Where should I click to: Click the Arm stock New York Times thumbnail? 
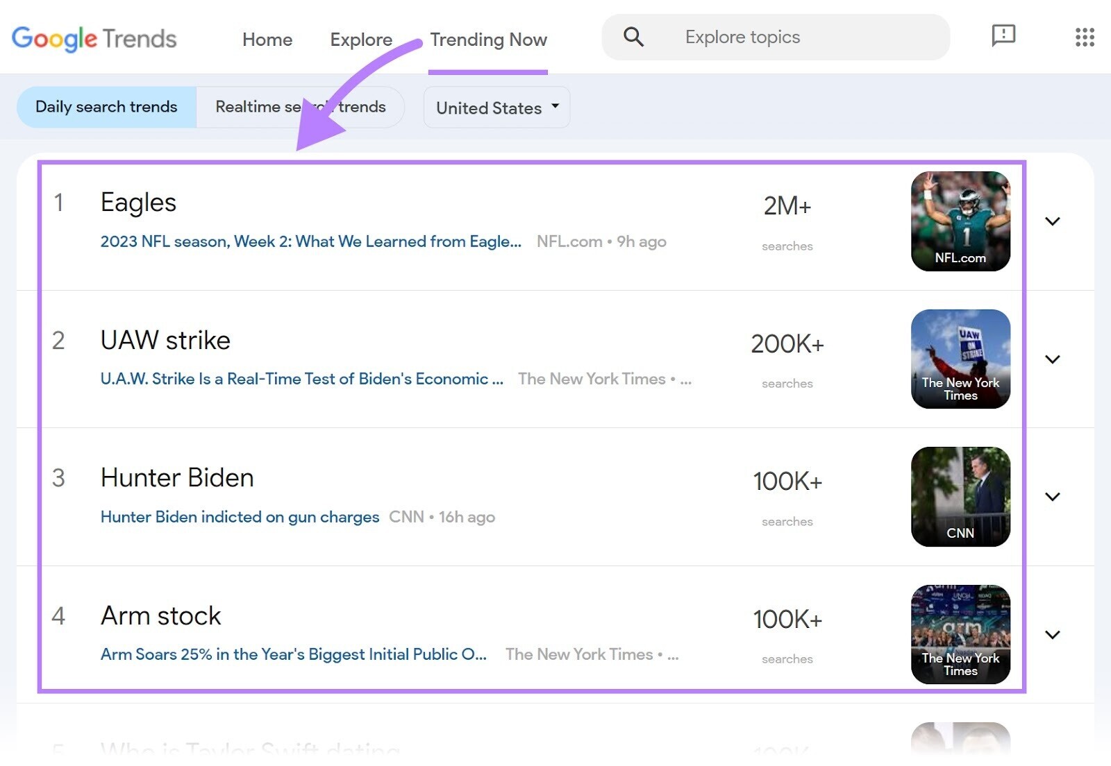tap(960, 635)
